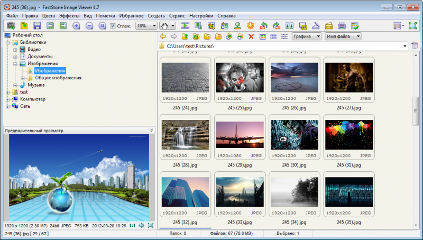Click the acquire images camera icon
This screenshot has height=240, width=423.
tap(11, 25)
